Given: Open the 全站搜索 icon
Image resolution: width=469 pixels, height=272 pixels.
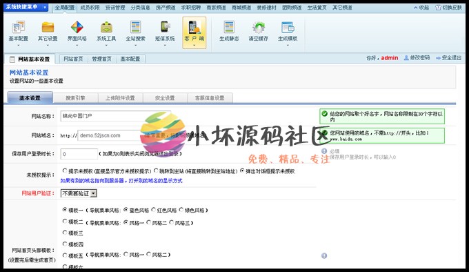Looking at the screenshot, I should point(135,27).
